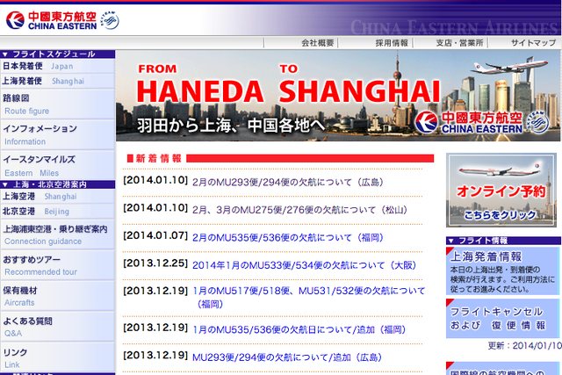Collapse the フライトスケジュール section triangle
Viewport: 562px width, 375px height.
coord(5,54)
